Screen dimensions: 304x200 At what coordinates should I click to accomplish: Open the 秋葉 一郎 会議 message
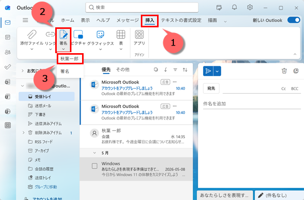136,136
